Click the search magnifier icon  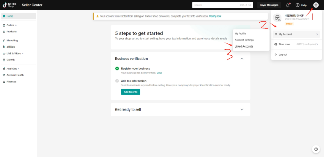pos(250,5)
